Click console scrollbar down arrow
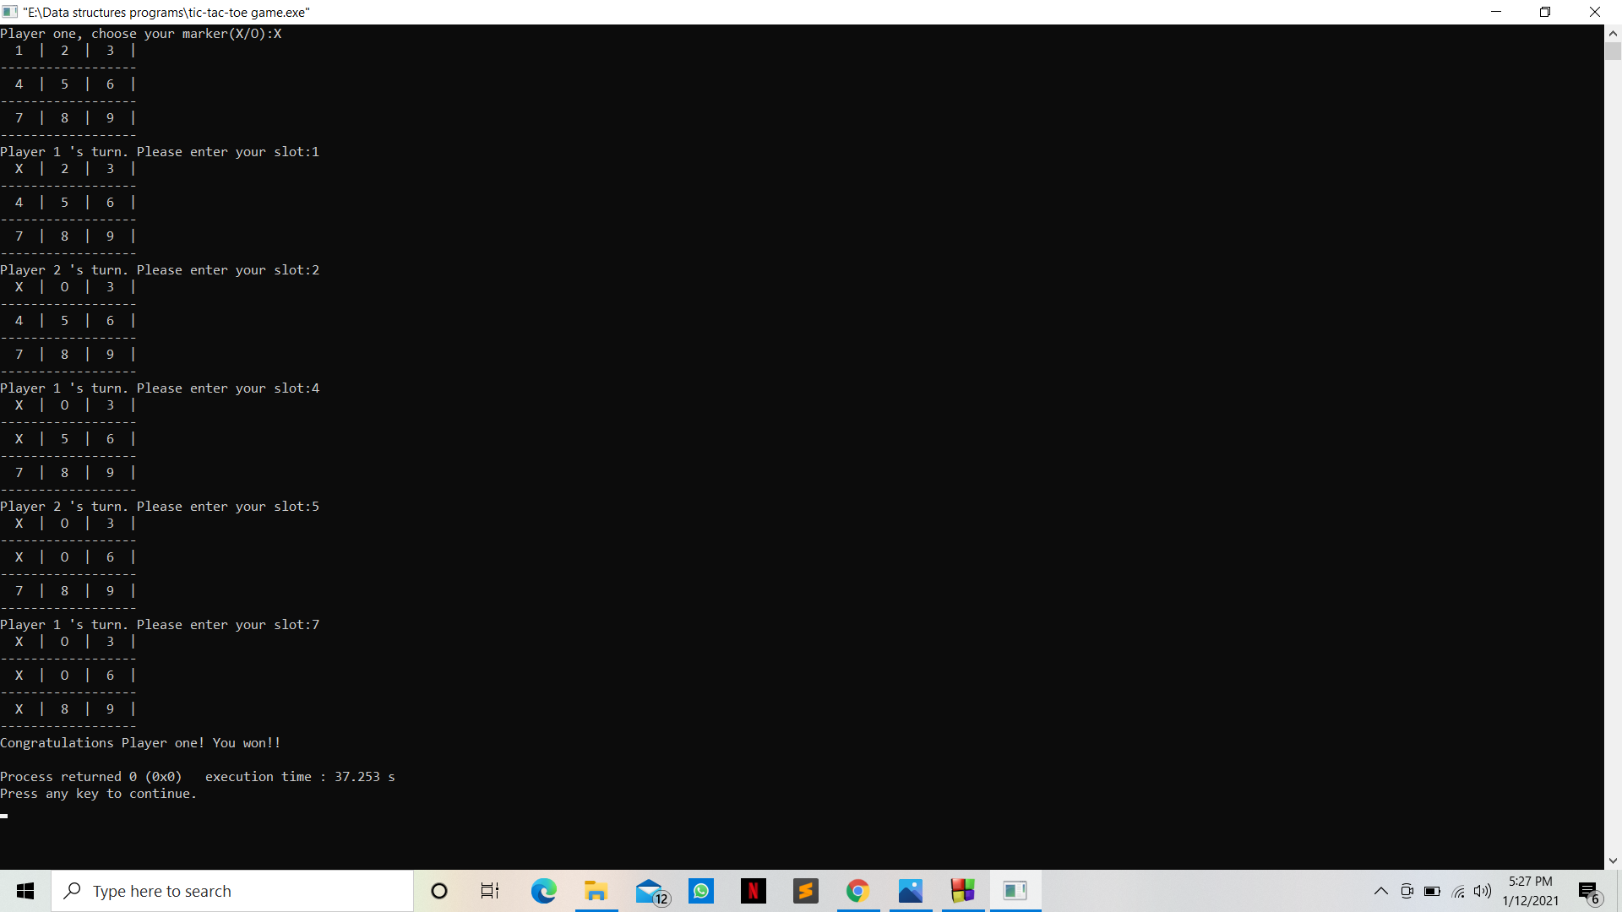Viewport: 1622px width, 912px height. point(1613,860)
